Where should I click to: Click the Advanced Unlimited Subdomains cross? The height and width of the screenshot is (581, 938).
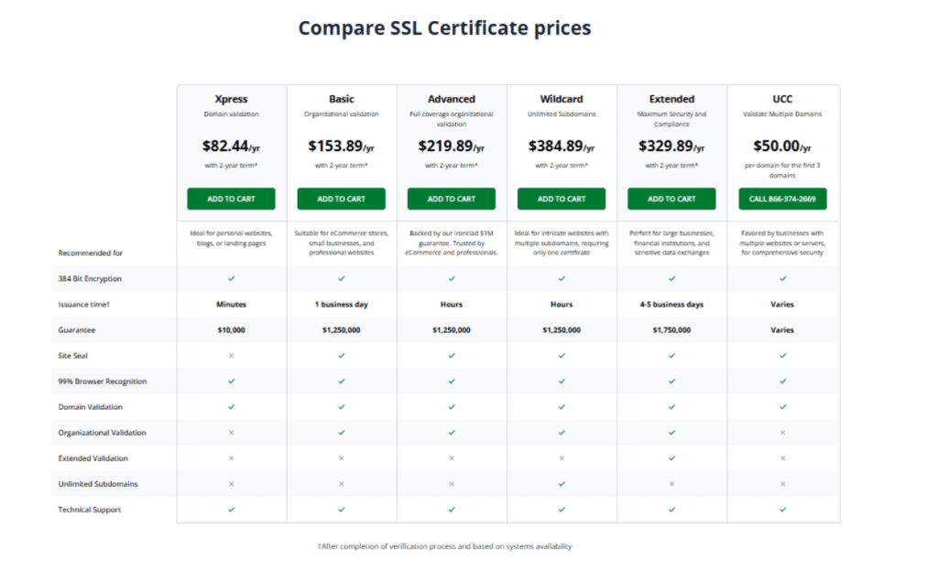tap(451, 484)
